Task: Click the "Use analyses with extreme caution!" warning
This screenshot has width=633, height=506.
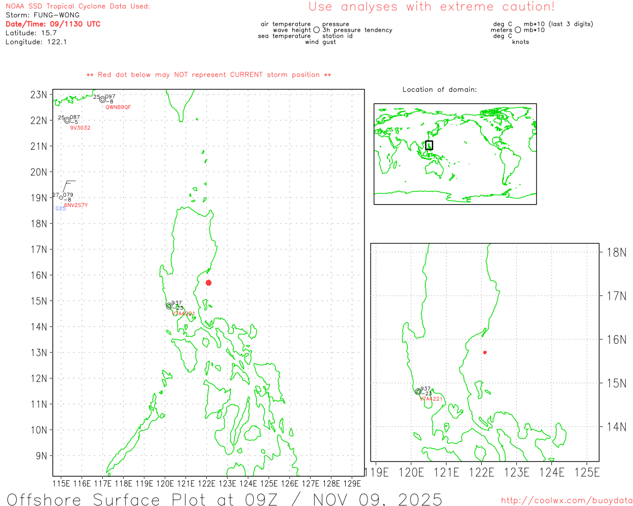Action: (431, 7)
